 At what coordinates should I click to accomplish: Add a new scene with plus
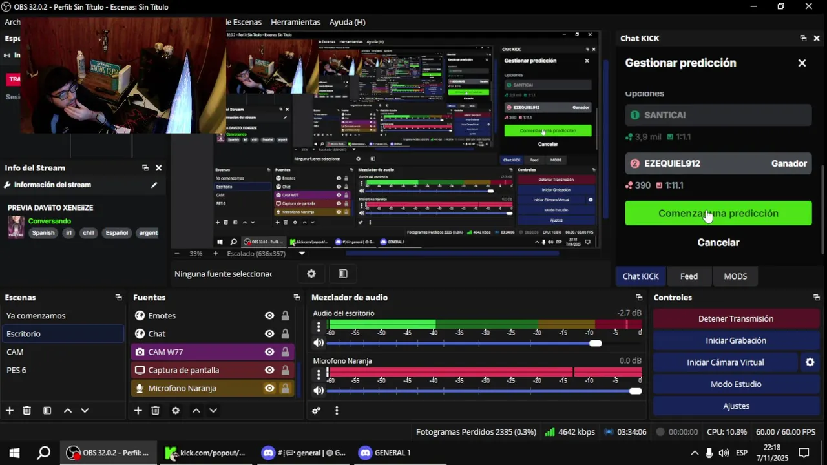(x=10, y=411)
